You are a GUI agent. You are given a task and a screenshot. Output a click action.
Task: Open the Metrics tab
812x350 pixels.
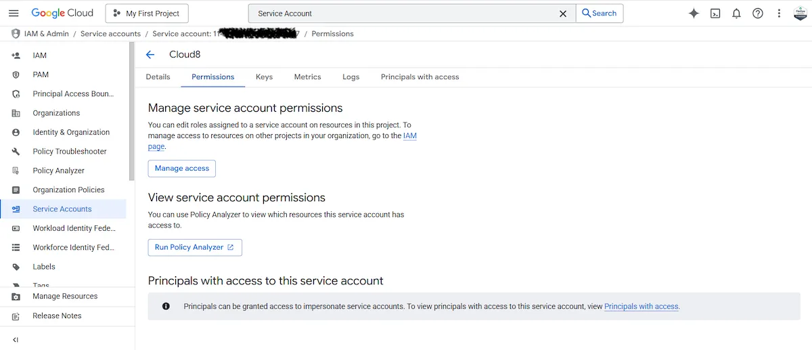(x=307, y=76)
